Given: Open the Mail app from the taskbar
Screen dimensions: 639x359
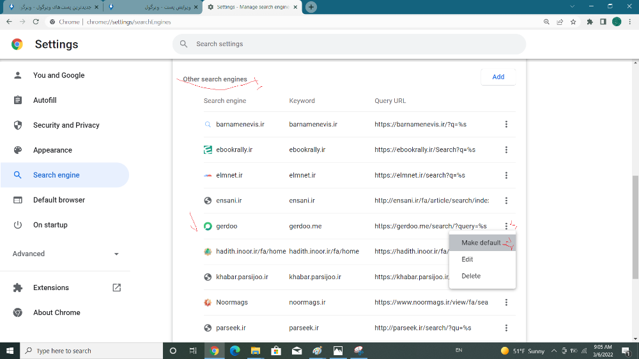Looking at the screenshot, I should coord(296,351).
